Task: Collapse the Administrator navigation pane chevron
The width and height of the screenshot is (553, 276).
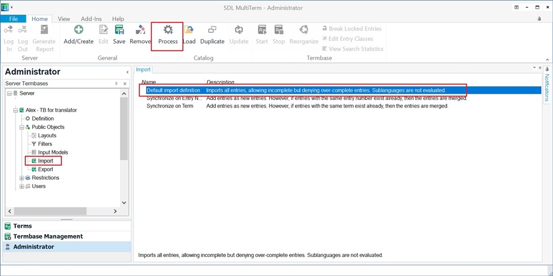Action: (x=127, y=72)
